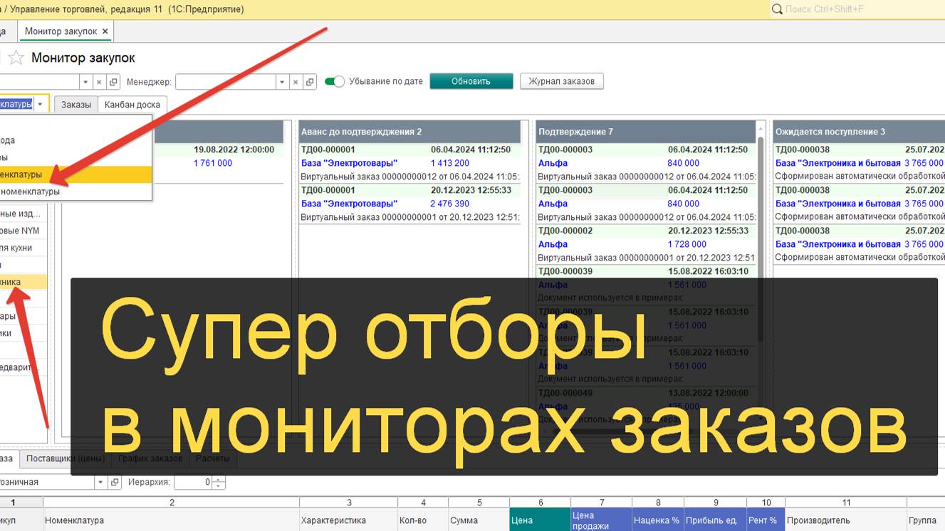This screenshot has width=945, height=531.
Task: Click the Обновить button
Action: pyautogui.click(x=471, y=81)
